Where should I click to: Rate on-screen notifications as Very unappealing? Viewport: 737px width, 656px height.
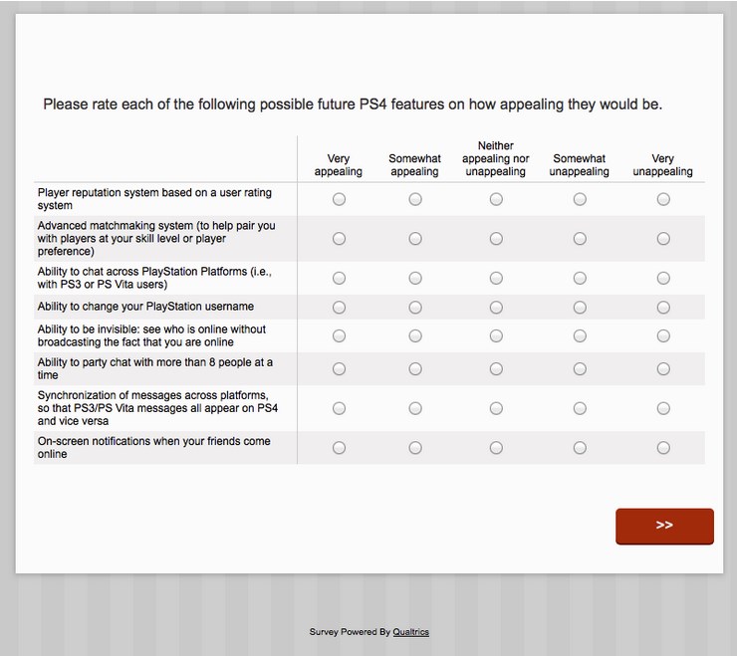click(x=663, y=448)
